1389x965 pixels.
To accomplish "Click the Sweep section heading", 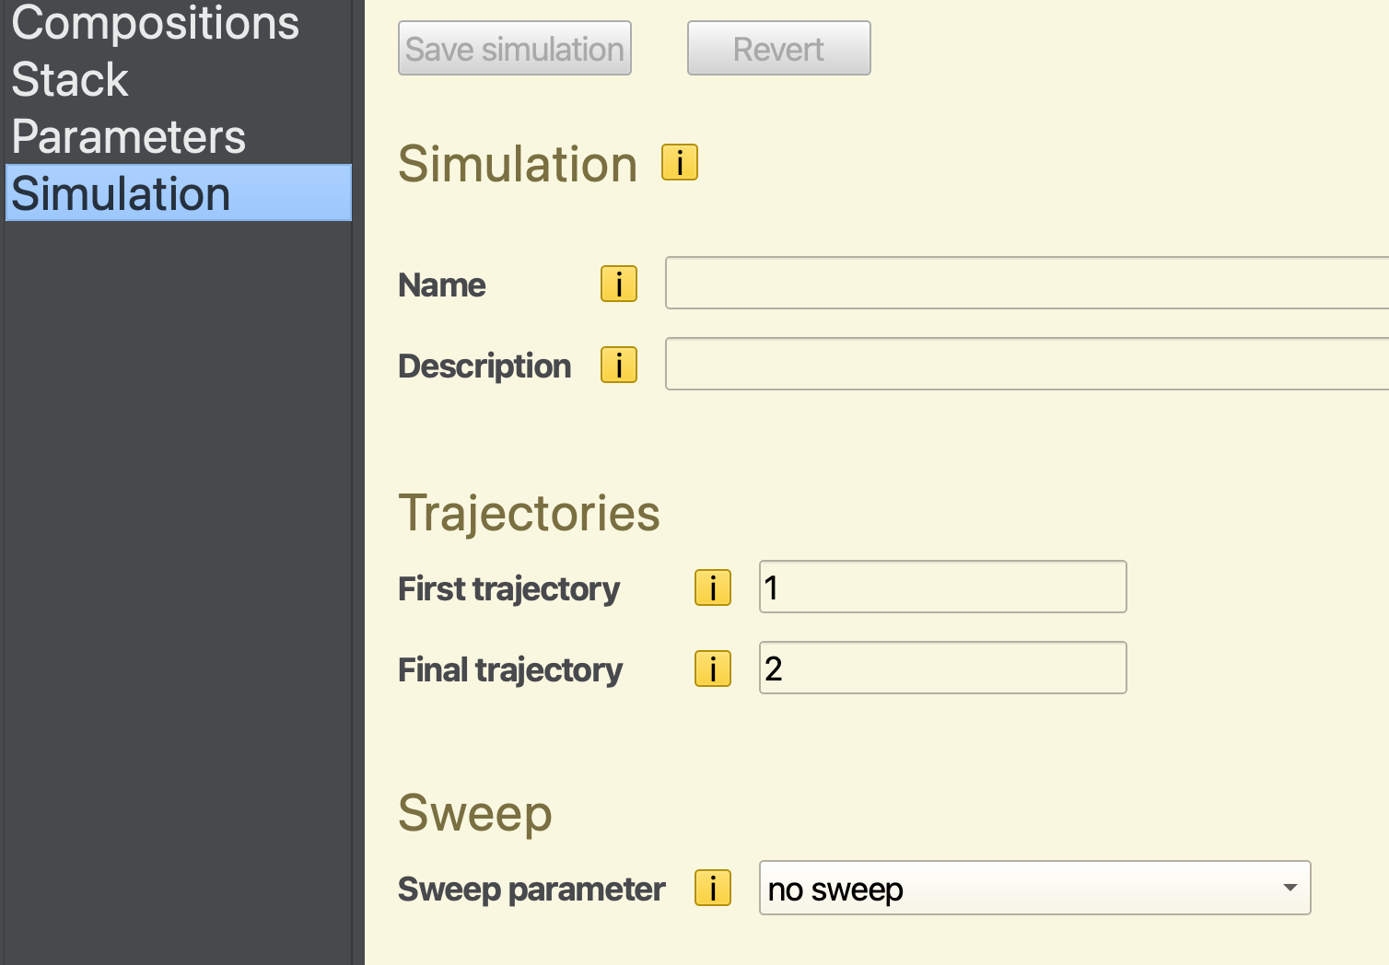I will [x=474, y=813].
